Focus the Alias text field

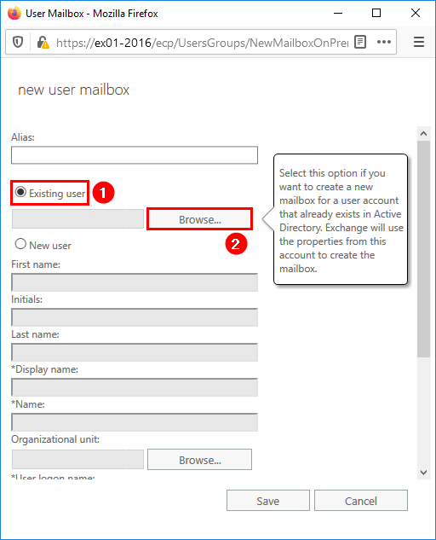click(x=135, y=155)
